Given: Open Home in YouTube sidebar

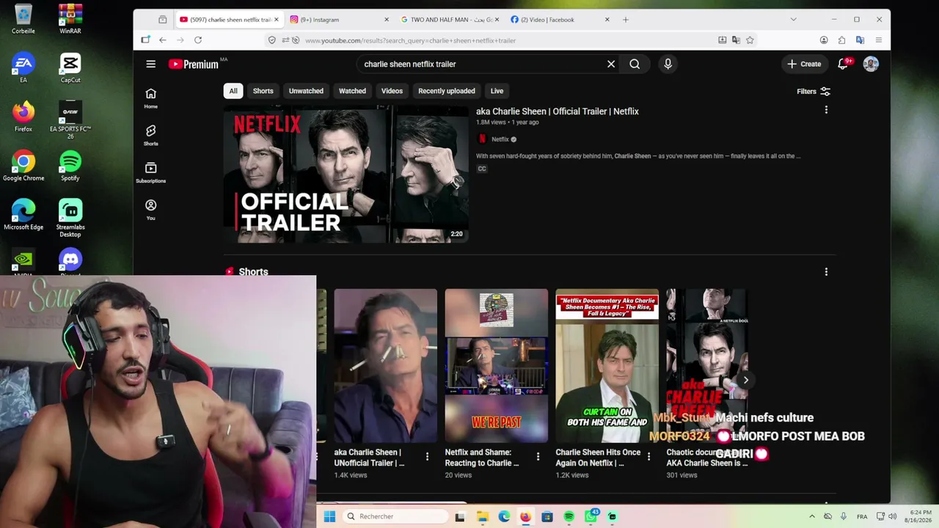Looking at the screenshot, I should (150, 98).
